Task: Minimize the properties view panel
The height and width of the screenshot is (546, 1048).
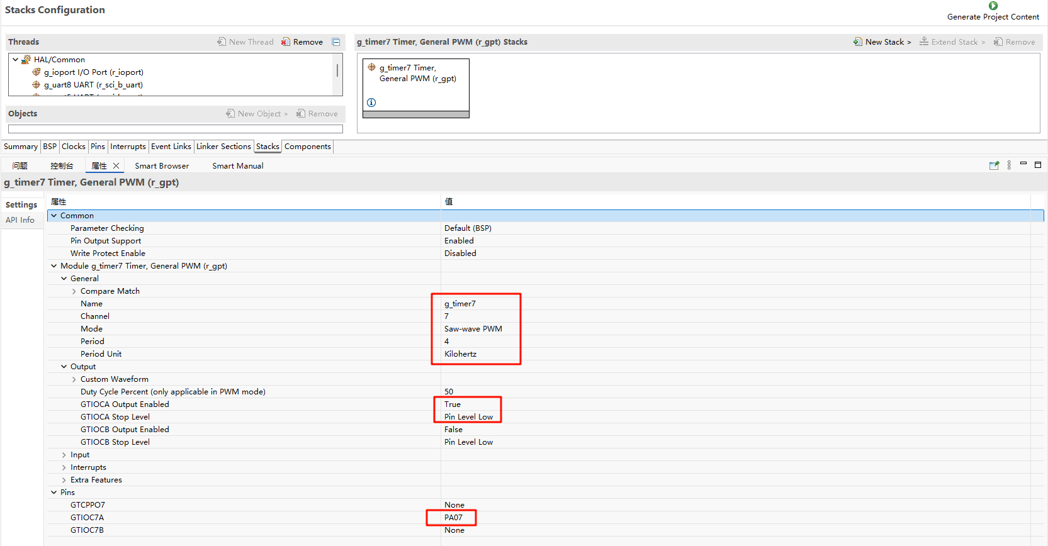Action: click(1023, 164)
